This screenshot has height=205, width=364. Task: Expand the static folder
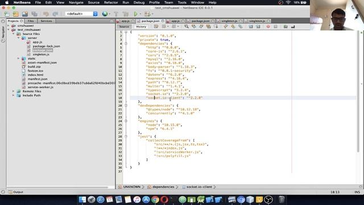pyautogui.click(x=19, y=58)
